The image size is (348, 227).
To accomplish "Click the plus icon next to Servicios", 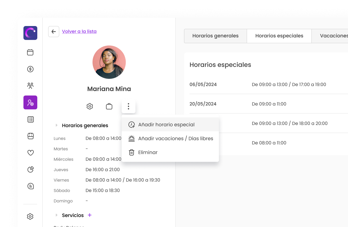I will coord(89,215).
